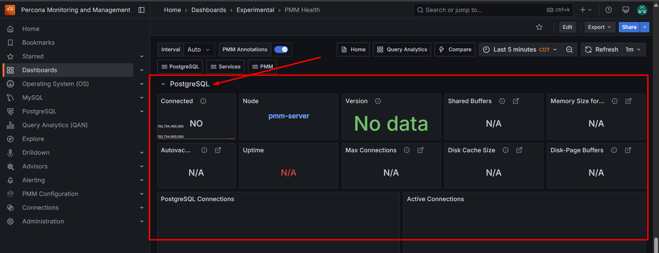Show info for the Disk Cache Size panel
The height and width of the screenshot is (253, 659).
(505, 150)
